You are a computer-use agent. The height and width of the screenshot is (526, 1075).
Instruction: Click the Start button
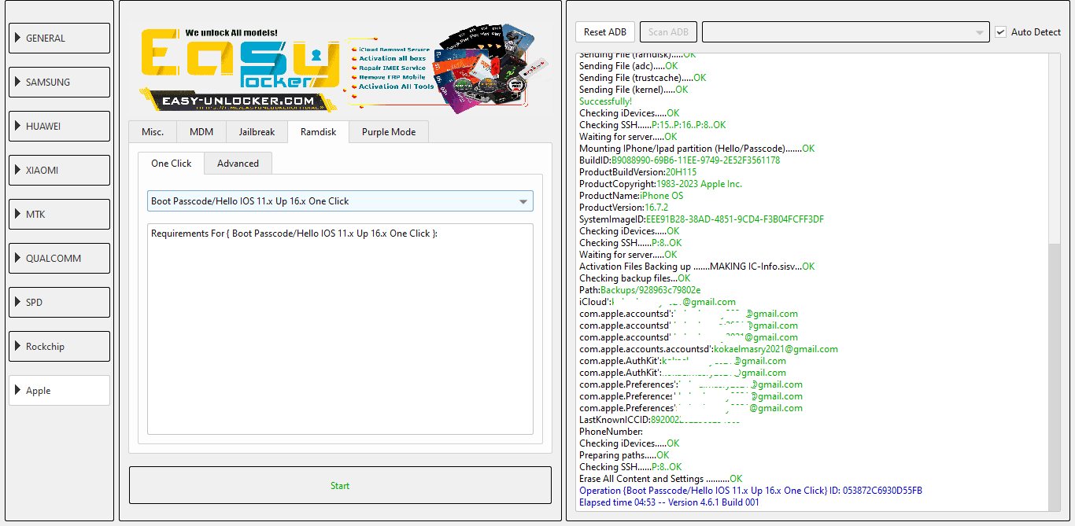340,485
